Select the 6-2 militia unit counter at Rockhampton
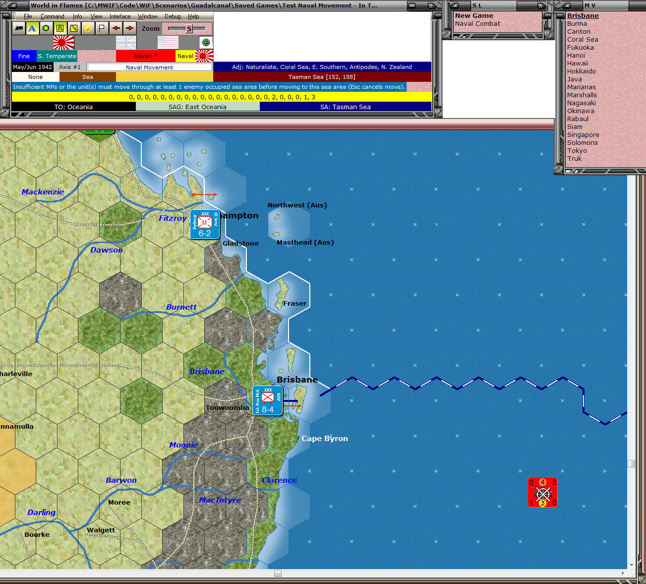646x584 pixels. coord(205,225)
